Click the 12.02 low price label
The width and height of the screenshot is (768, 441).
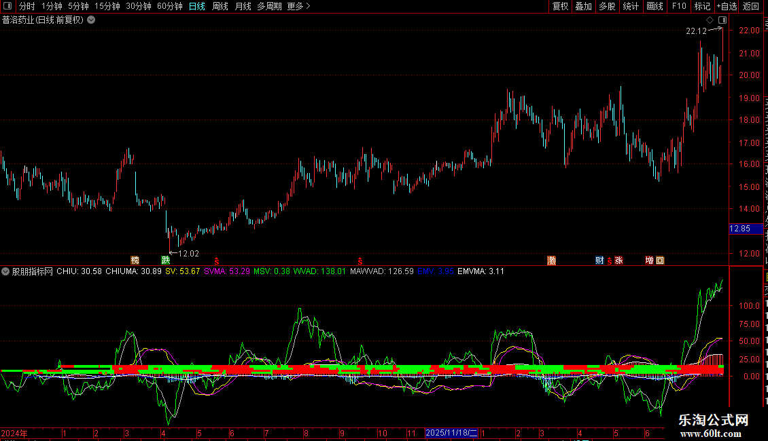click(188, 254)
